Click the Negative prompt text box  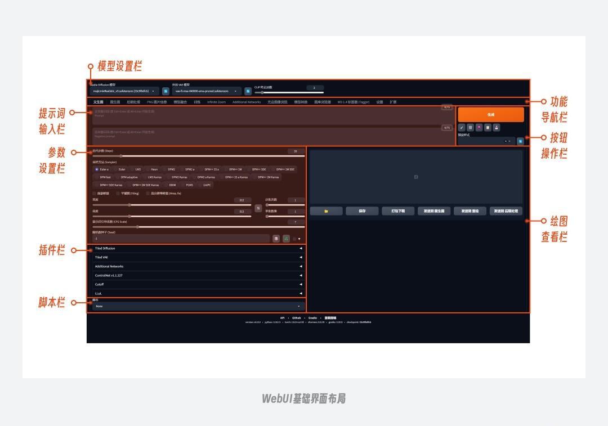(x=273, y=136)
